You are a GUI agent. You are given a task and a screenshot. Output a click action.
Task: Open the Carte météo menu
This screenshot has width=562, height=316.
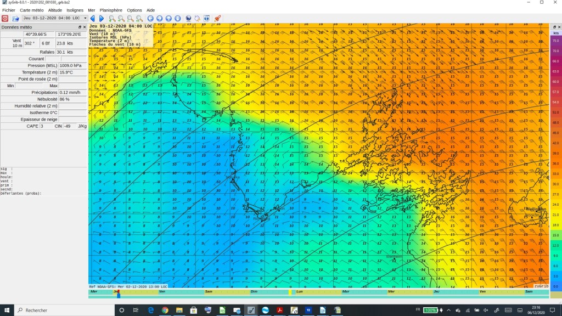coord(32,10)
